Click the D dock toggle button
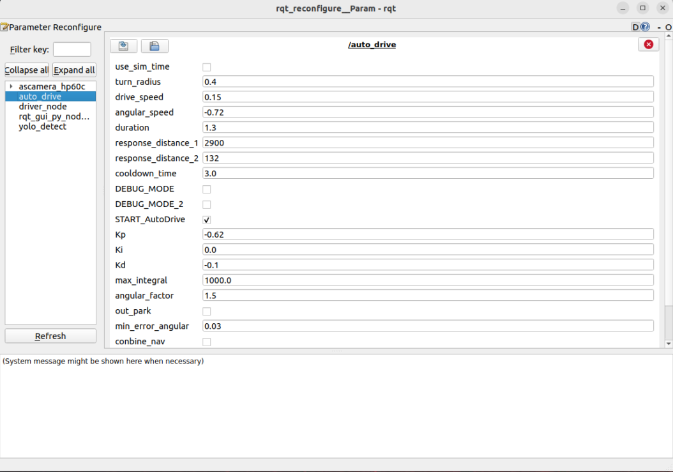Screen dimensions: 673x472 pos(635,27)
